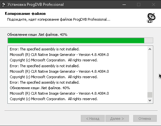The width and height of the screenshot is (161, 126).
Task: Minimize the ProgDVB installer window
Action: click(124, 5)
